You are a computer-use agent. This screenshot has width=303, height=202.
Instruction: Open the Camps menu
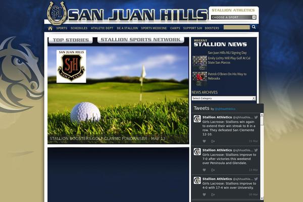pos(175,28)
